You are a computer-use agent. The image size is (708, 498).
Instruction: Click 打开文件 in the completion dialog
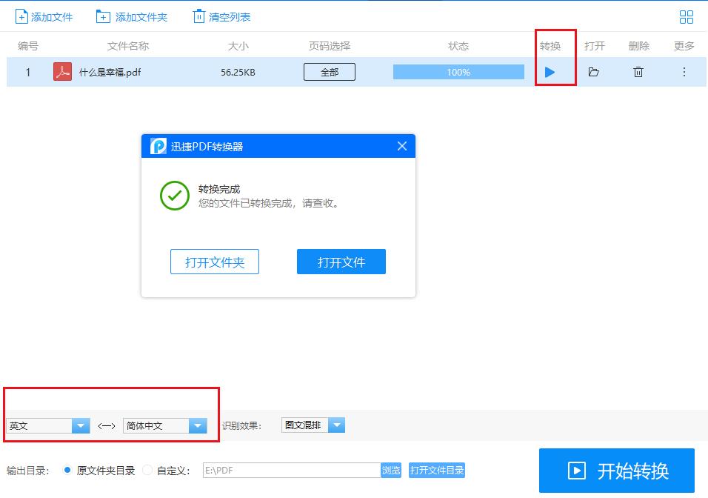pos(341,261)
